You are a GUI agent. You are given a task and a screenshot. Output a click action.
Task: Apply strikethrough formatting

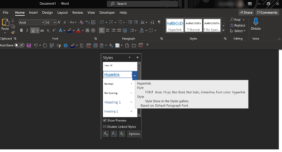42,31
